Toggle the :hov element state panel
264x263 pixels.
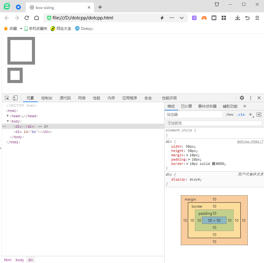(229, 114)
